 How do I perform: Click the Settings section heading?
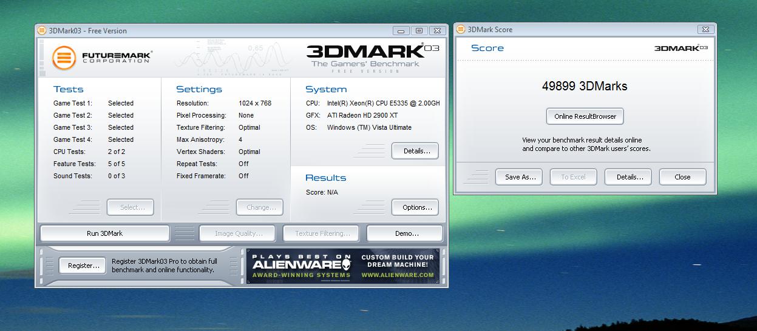click(199, 90)
